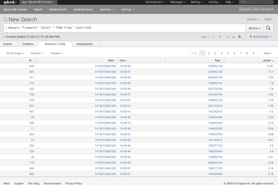Switch to the Visualization tab
This screenshot has width=278, height=185.
click(85, 44)
